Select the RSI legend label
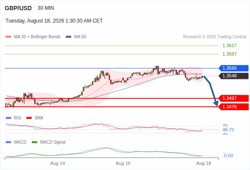 (x=17, y=118)
